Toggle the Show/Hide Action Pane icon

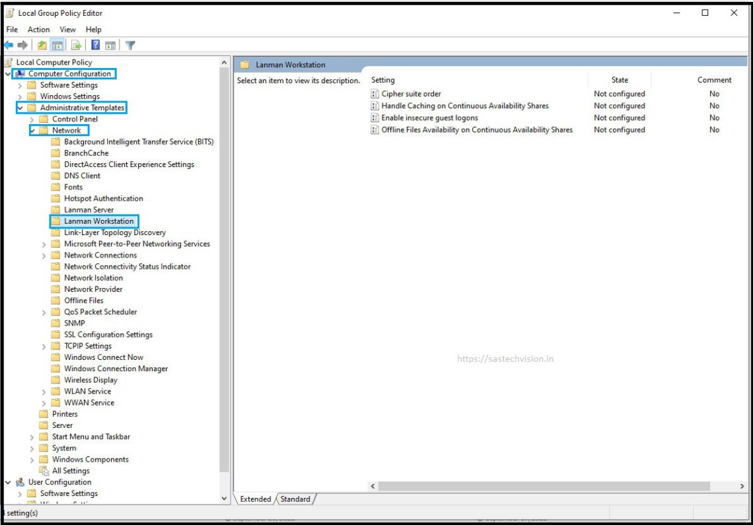click(110, 45)
